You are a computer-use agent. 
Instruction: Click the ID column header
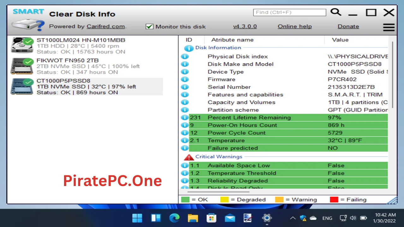point(189,40)
